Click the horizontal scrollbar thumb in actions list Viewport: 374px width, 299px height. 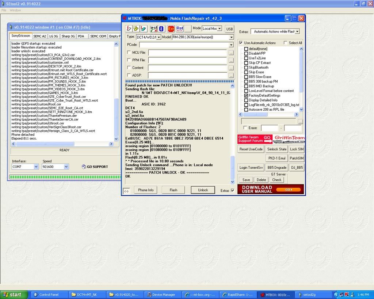[255, 114]
